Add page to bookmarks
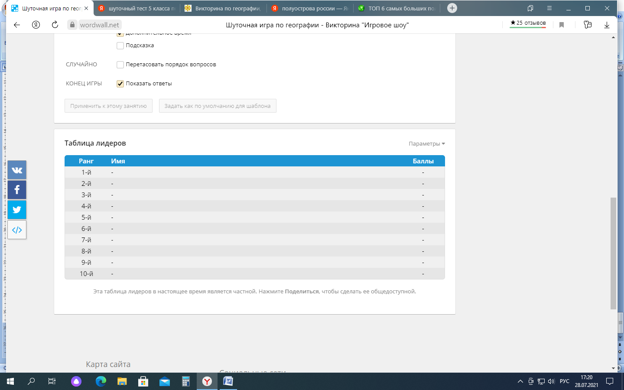624x390 pixels. click(562, 25)
